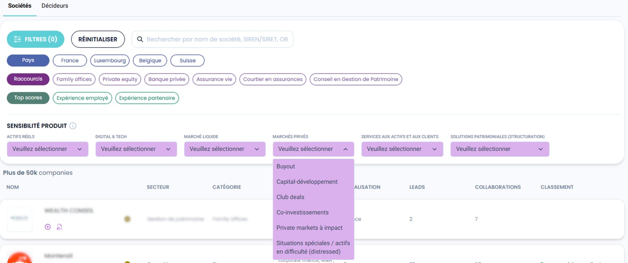The width and height of the screenshot is (628, 263).
Task: Toggle the France country filter chip
Action: tap(69, 61)
